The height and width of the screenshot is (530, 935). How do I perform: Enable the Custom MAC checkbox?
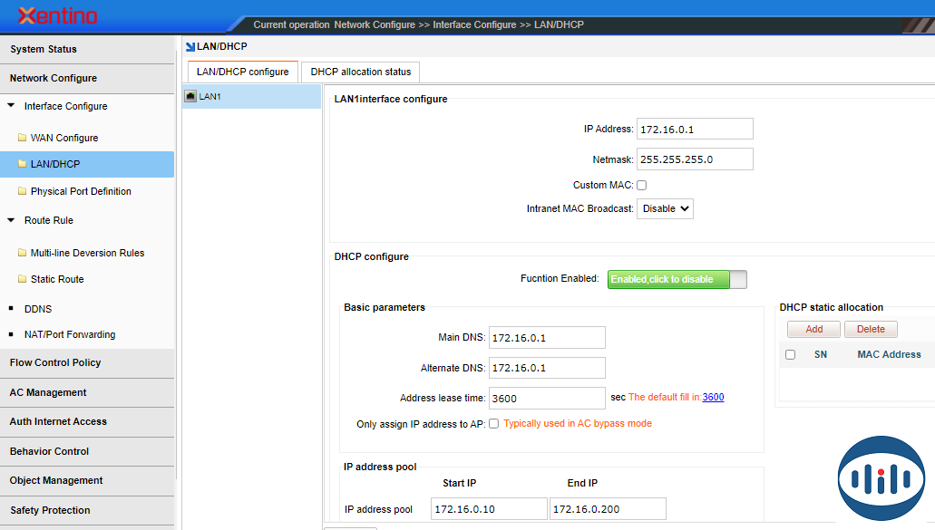point(641,185)
